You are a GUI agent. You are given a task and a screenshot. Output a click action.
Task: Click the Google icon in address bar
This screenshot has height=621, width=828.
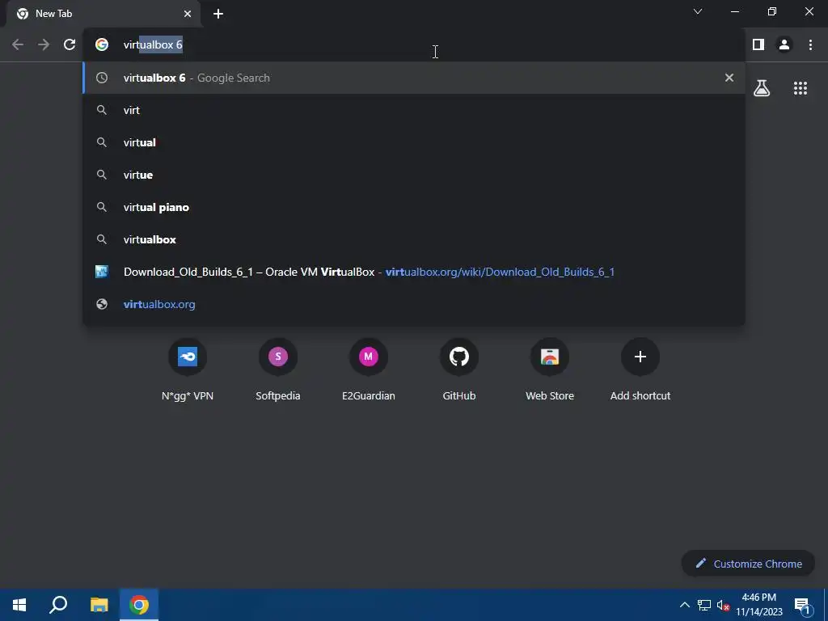[x=102, y=45]
